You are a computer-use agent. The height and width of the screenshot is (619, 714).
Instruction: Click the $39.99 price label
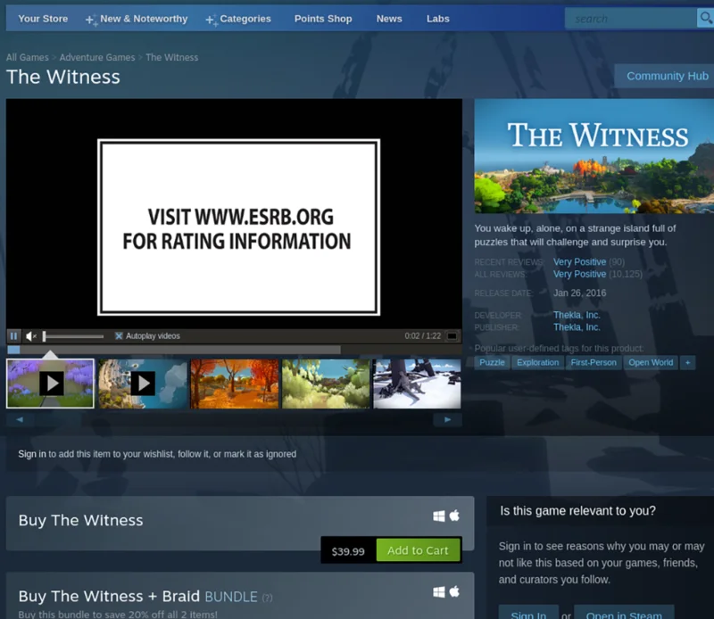pyautogui.click(x=348, y=551)
